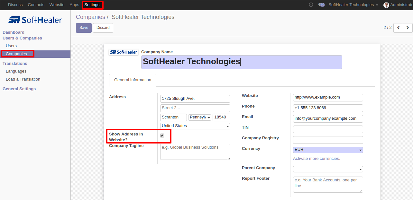Click the Users & Companies sidebar heading
This screenshot has width=413, height=200.
point(22,38)
